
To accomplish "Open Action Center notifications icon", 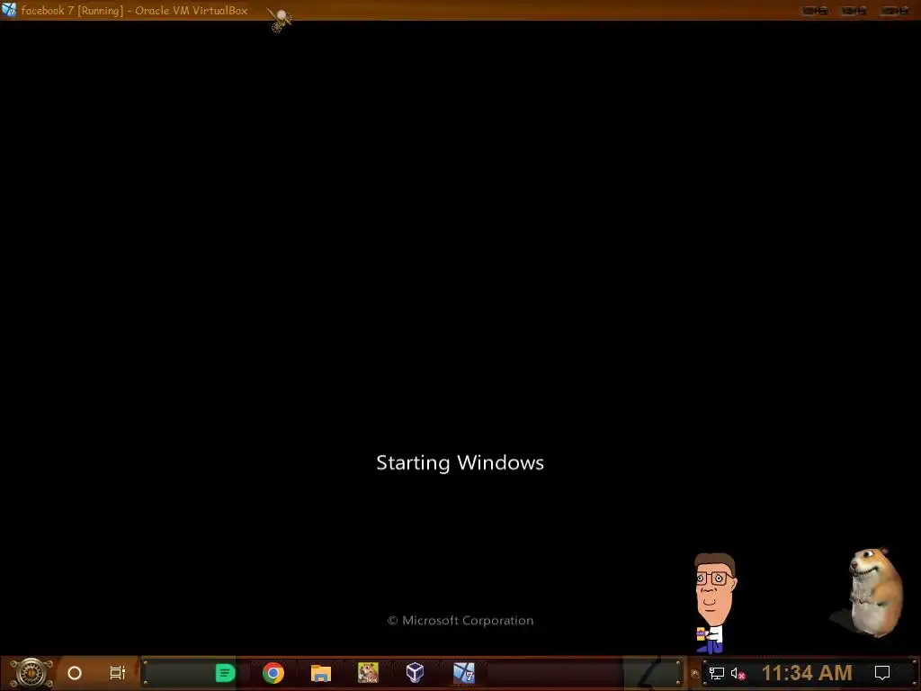I will 882,673.
